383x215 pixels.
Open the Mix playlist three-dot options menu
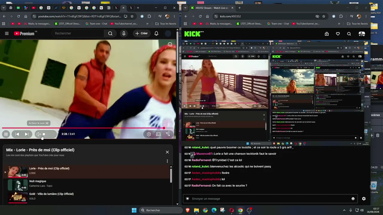point(167,161)
